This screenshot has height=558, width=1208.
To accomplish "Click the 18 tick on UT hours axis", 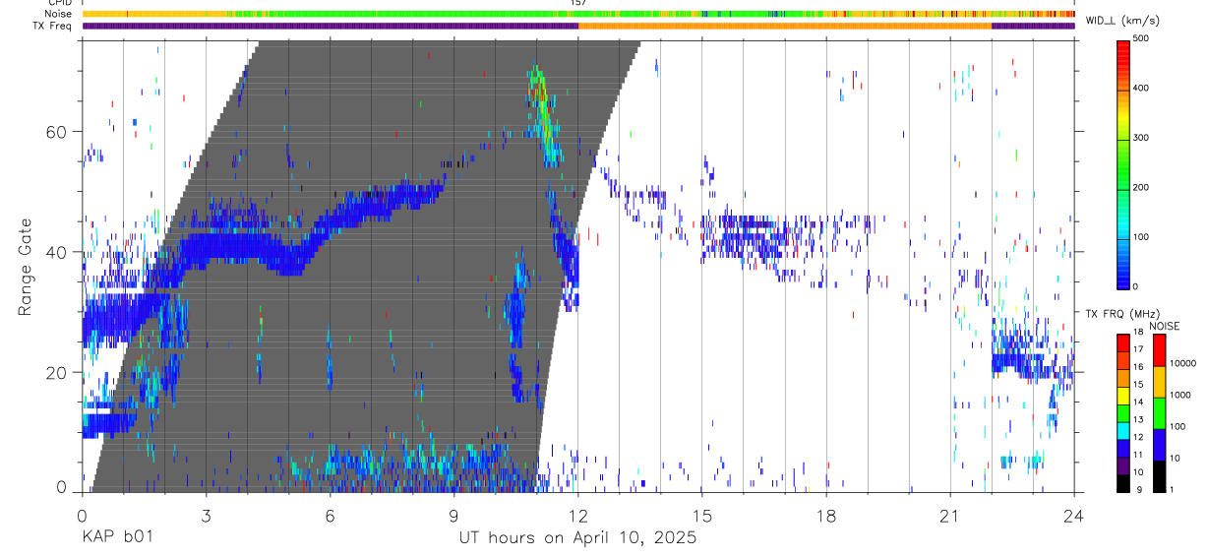I will click(826, 515).
